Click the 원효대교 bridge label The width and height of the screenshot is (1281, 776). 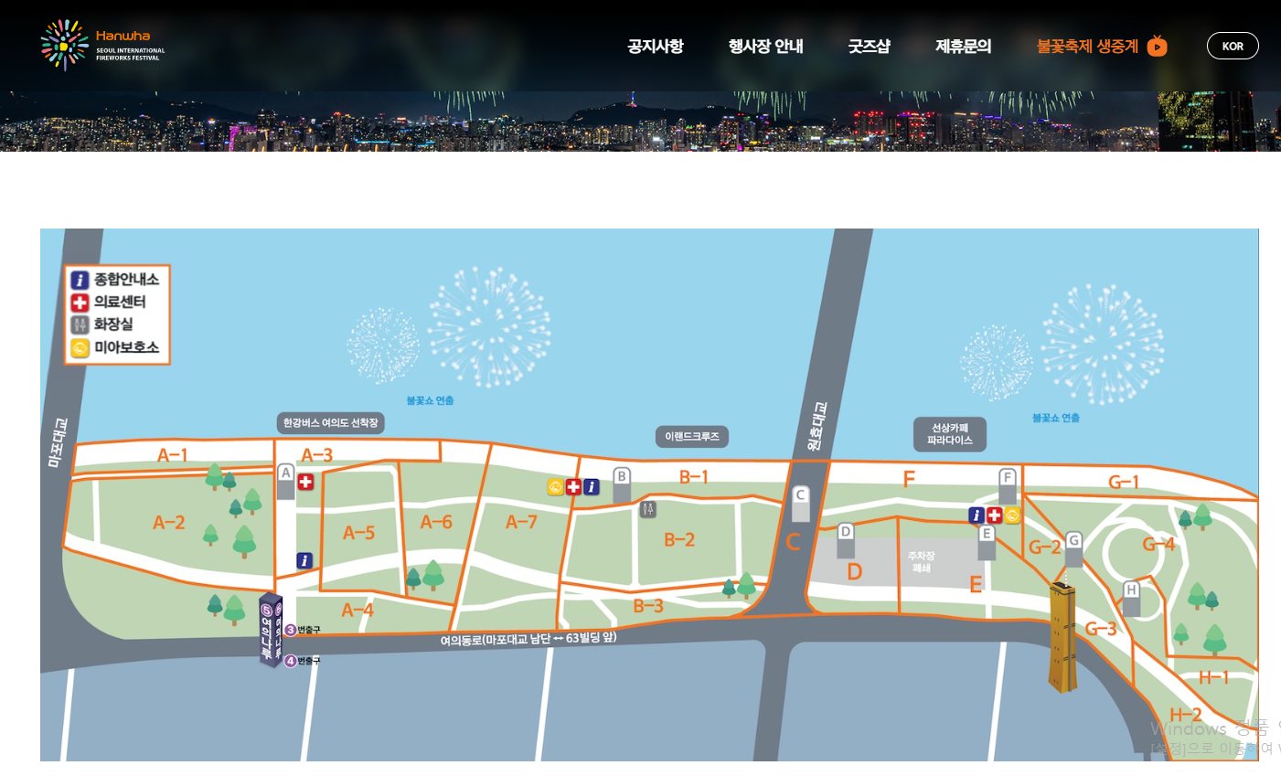click(x=817, y=426)
